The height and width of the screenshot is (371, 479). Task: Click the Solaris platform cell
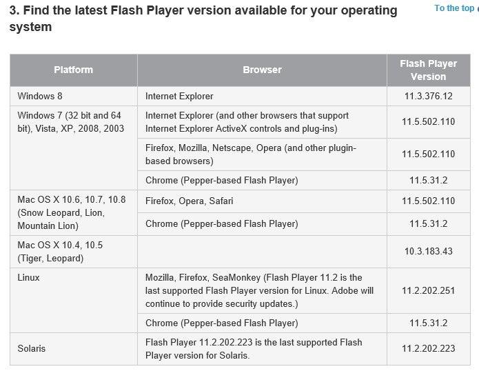pos(74,349)
